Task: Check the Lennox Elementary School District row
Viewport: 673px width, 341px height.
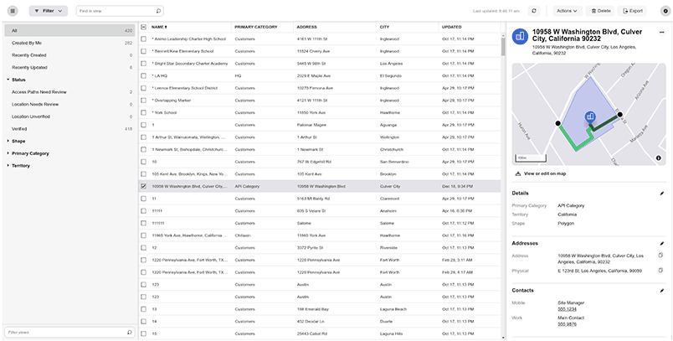Action: tap(143, 88)
